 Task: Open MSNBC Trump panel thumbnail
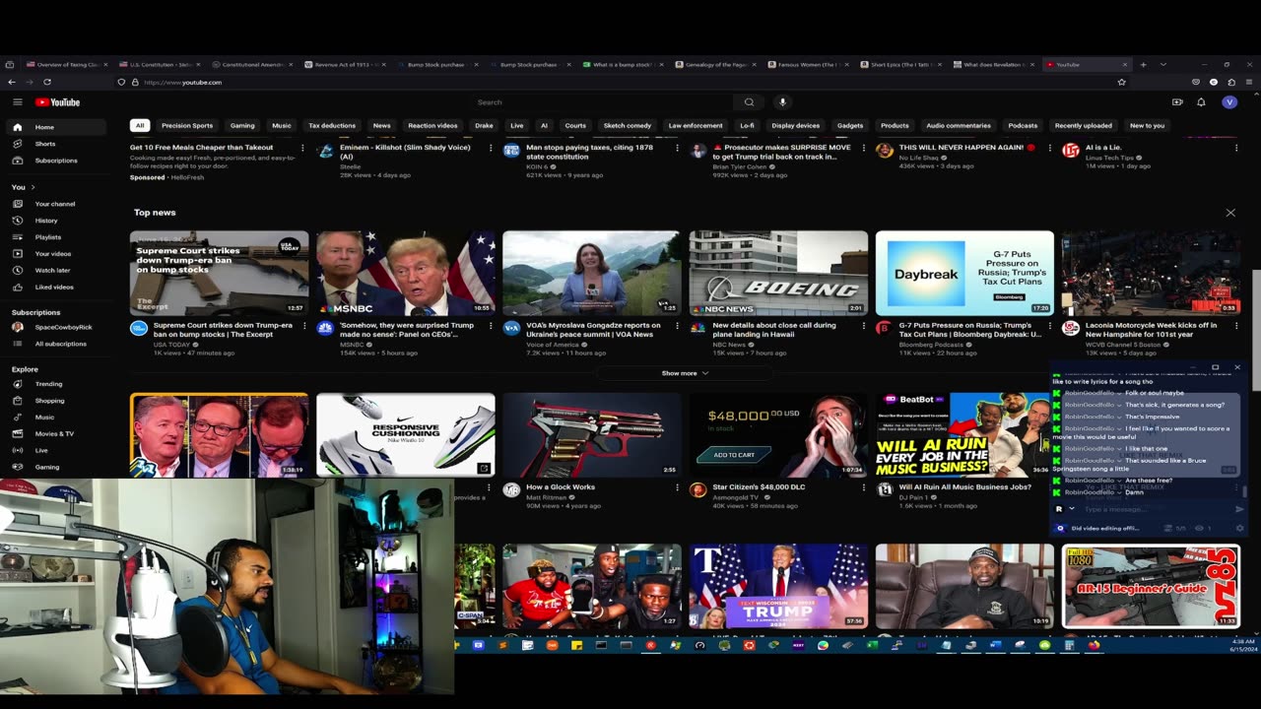pos(406,273)
